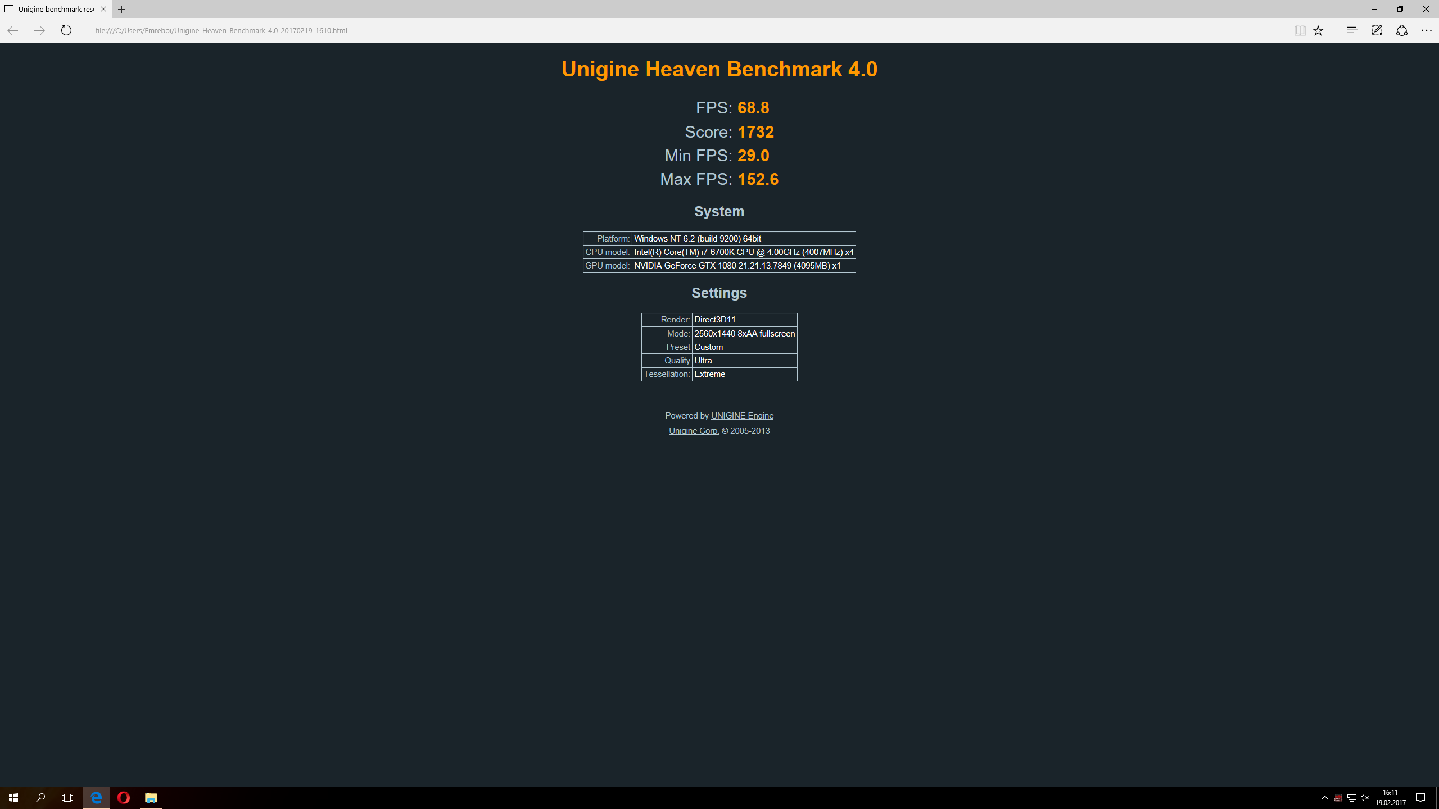
Task: Click the NVIDIA GeForce GTX 1080 cell
Action: coord(744,266)
